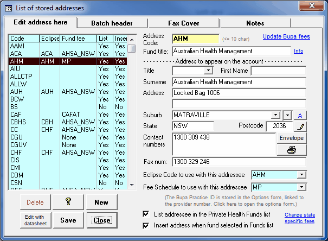Click the Contact numbers text box
Image resolution: width=328 pixels, height=241 pixels.
pos(224,144)
